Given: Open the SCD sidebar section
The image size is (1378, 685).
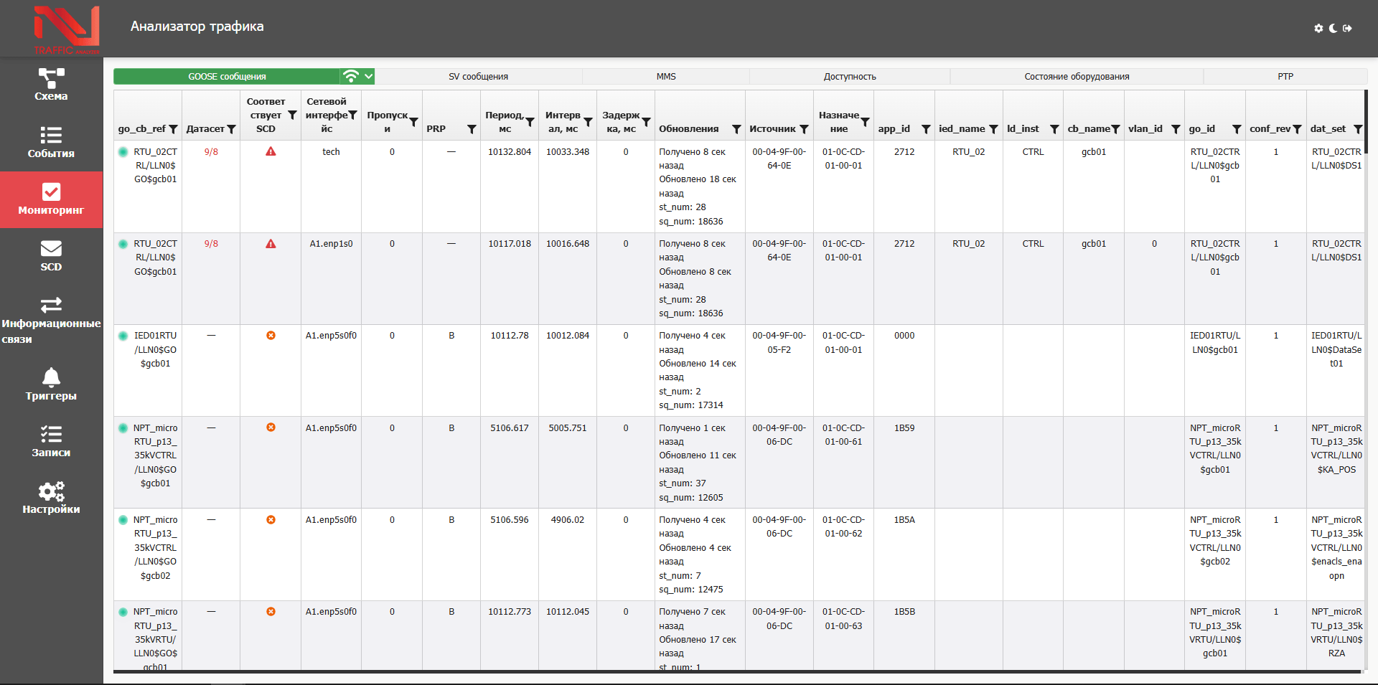Looking at the screenshot, I should click(51, 256).
